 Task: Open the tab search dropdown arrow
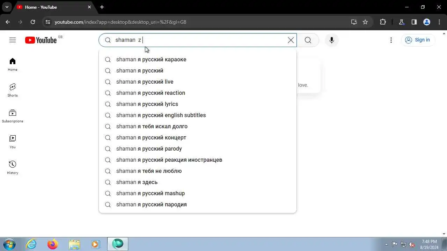pyautogui.click(x=7, y=7)
